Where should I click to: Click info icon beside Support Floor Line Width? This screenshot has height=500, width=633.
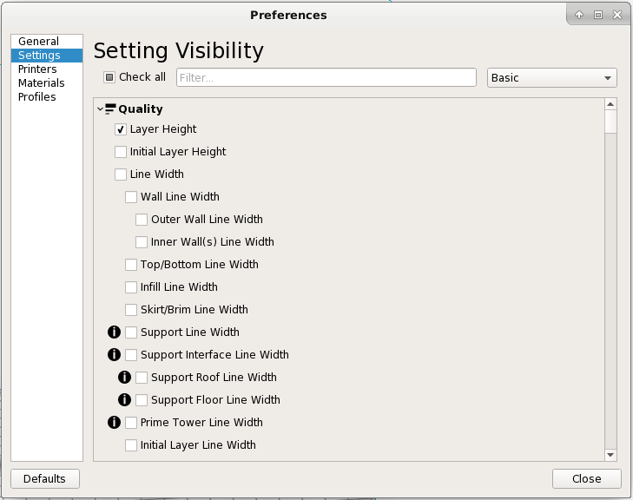point(123,400)
